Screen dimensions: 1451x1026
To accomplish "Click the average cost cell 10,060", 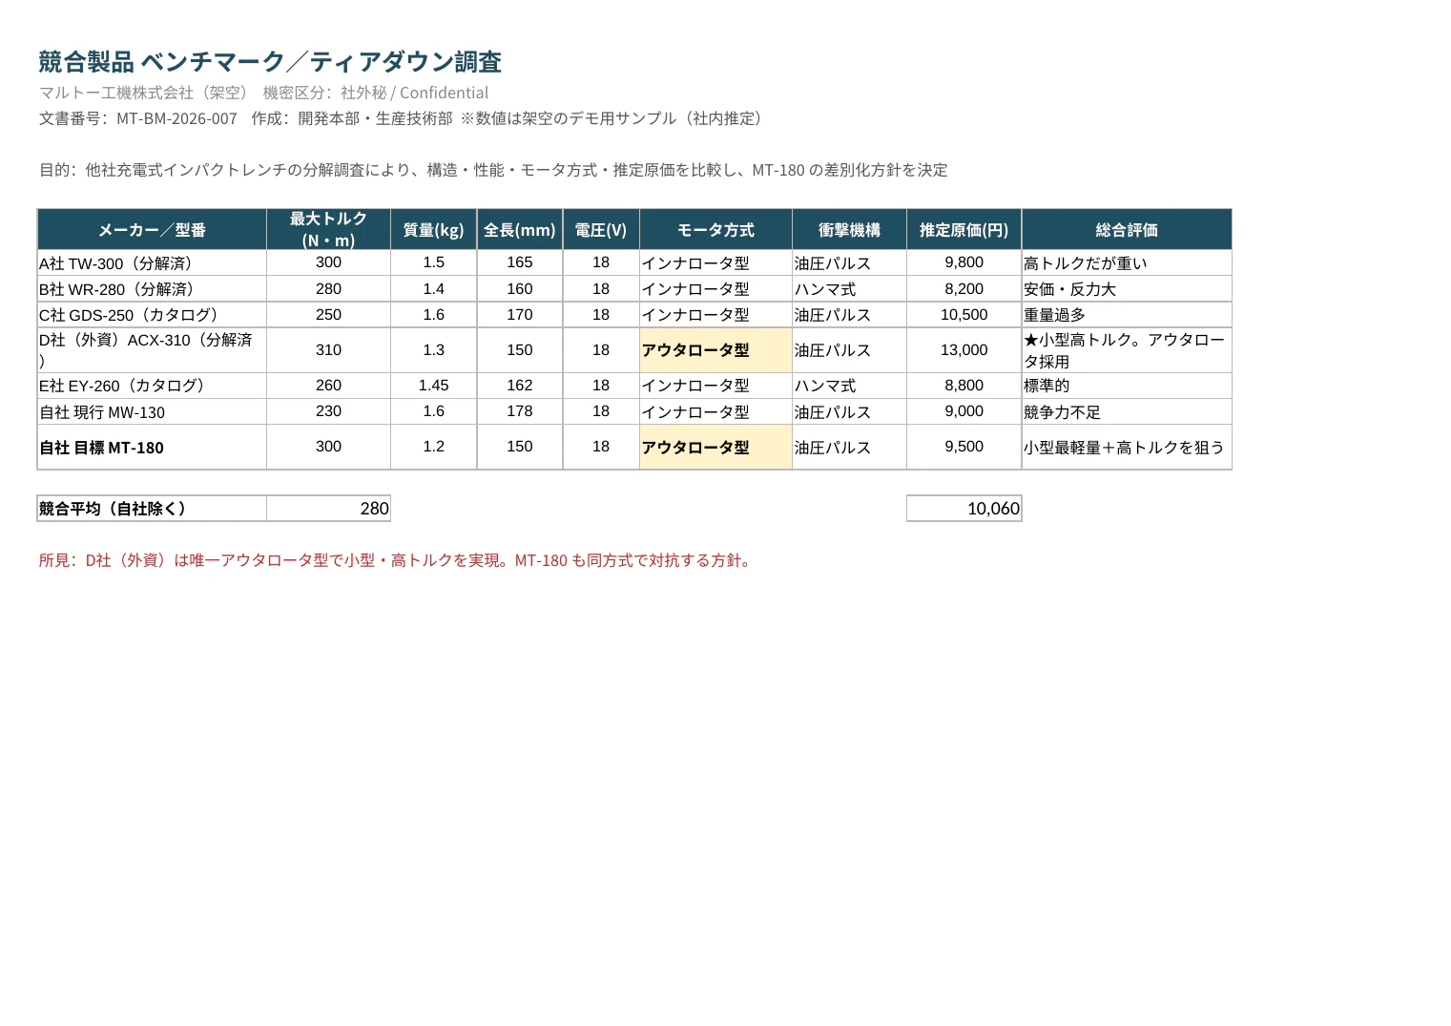I will (964, 509).
